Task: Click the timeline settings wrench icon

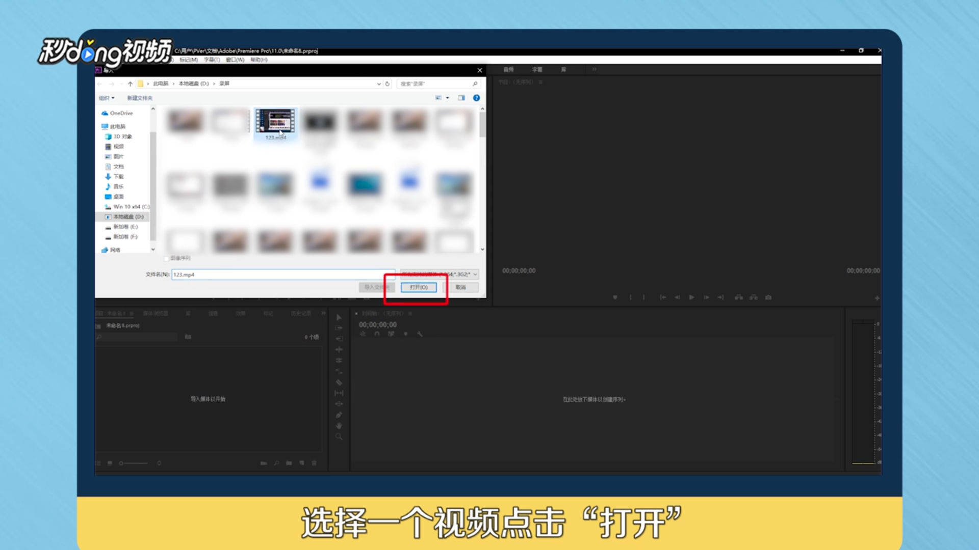Action: [420, 334]
